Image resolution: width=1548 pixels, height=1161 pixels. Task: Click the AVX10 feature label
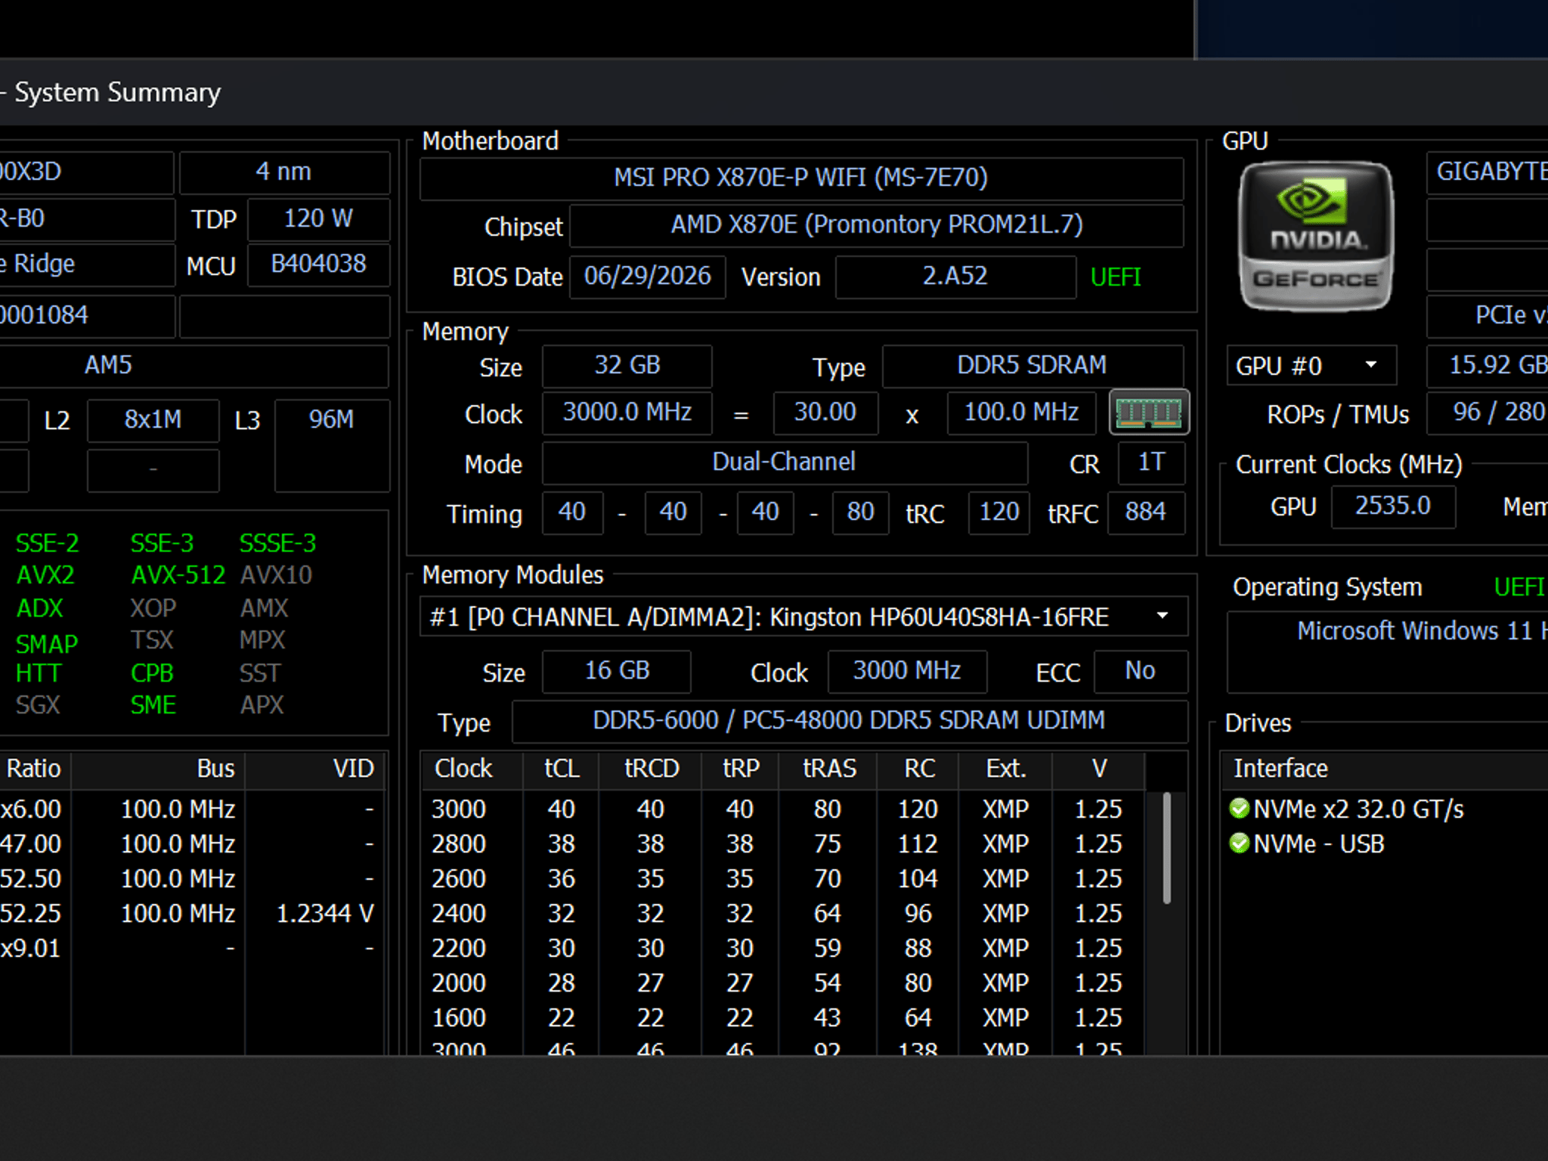[276, 575]
